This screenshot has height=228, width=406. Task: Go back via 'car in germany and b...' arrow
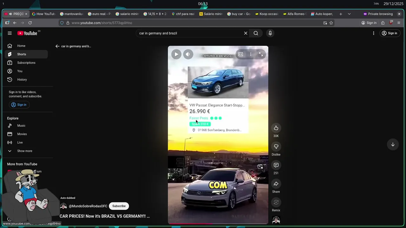pyautogui.click(x=57, y=46)
